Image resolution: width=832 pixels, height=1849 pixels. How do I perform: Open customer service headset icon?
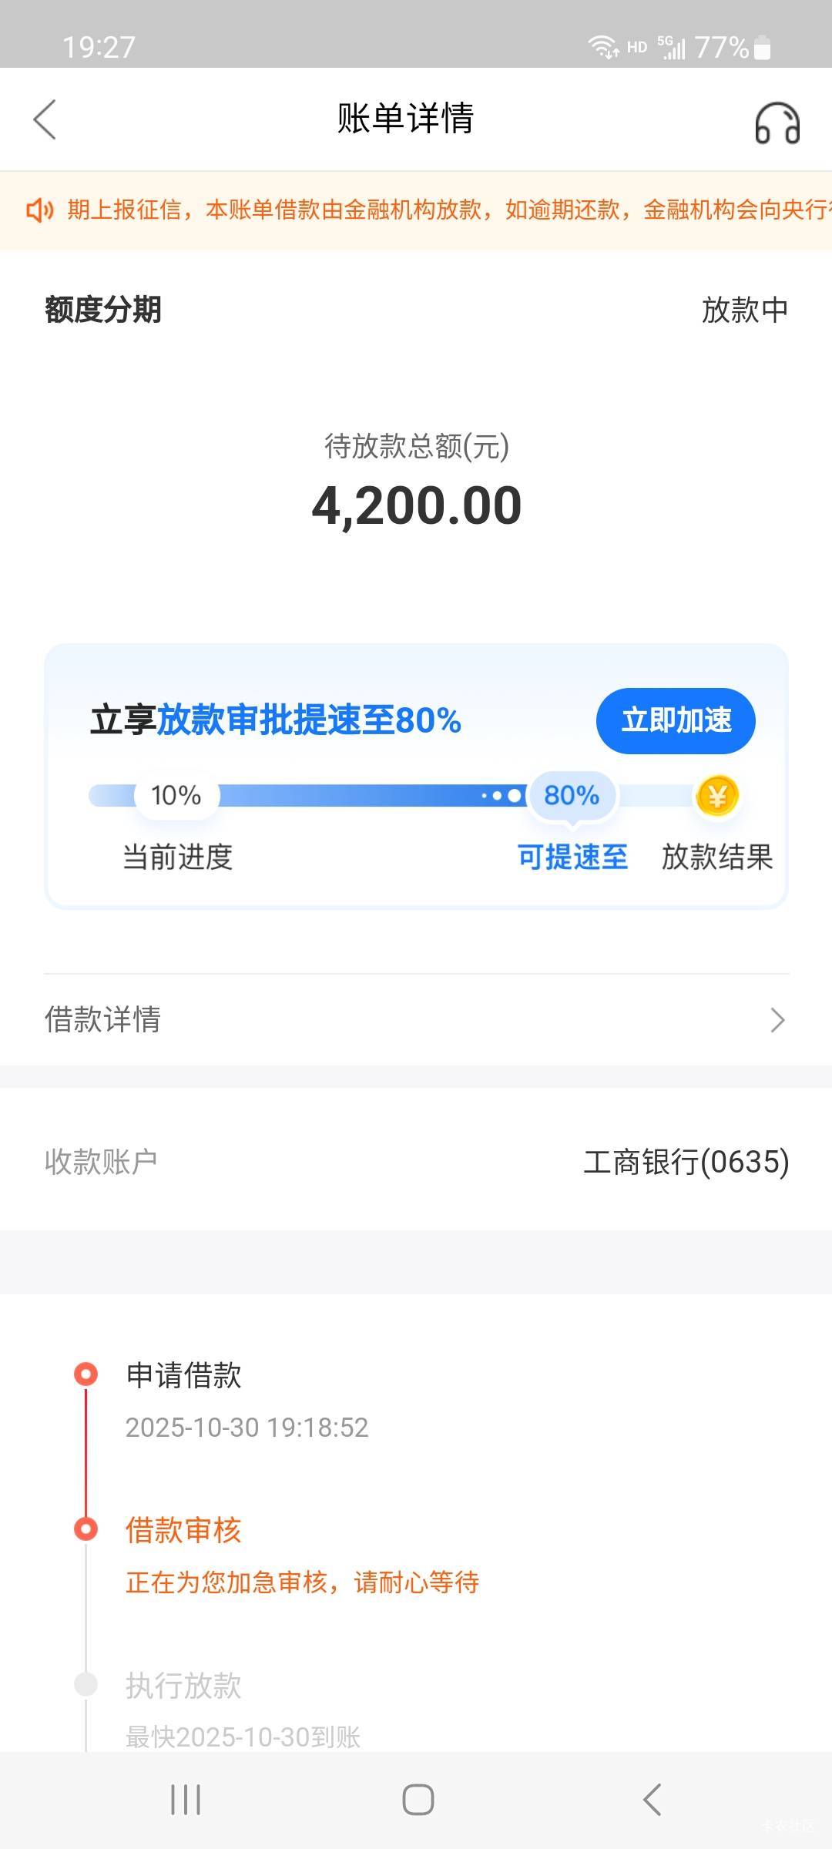click(x=777, y=123)
